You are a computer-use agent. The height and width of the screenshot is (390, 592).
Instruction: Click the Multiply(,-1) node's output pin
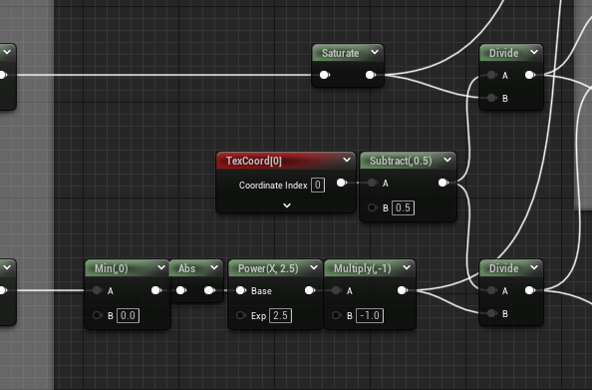[x=403, y=290]
